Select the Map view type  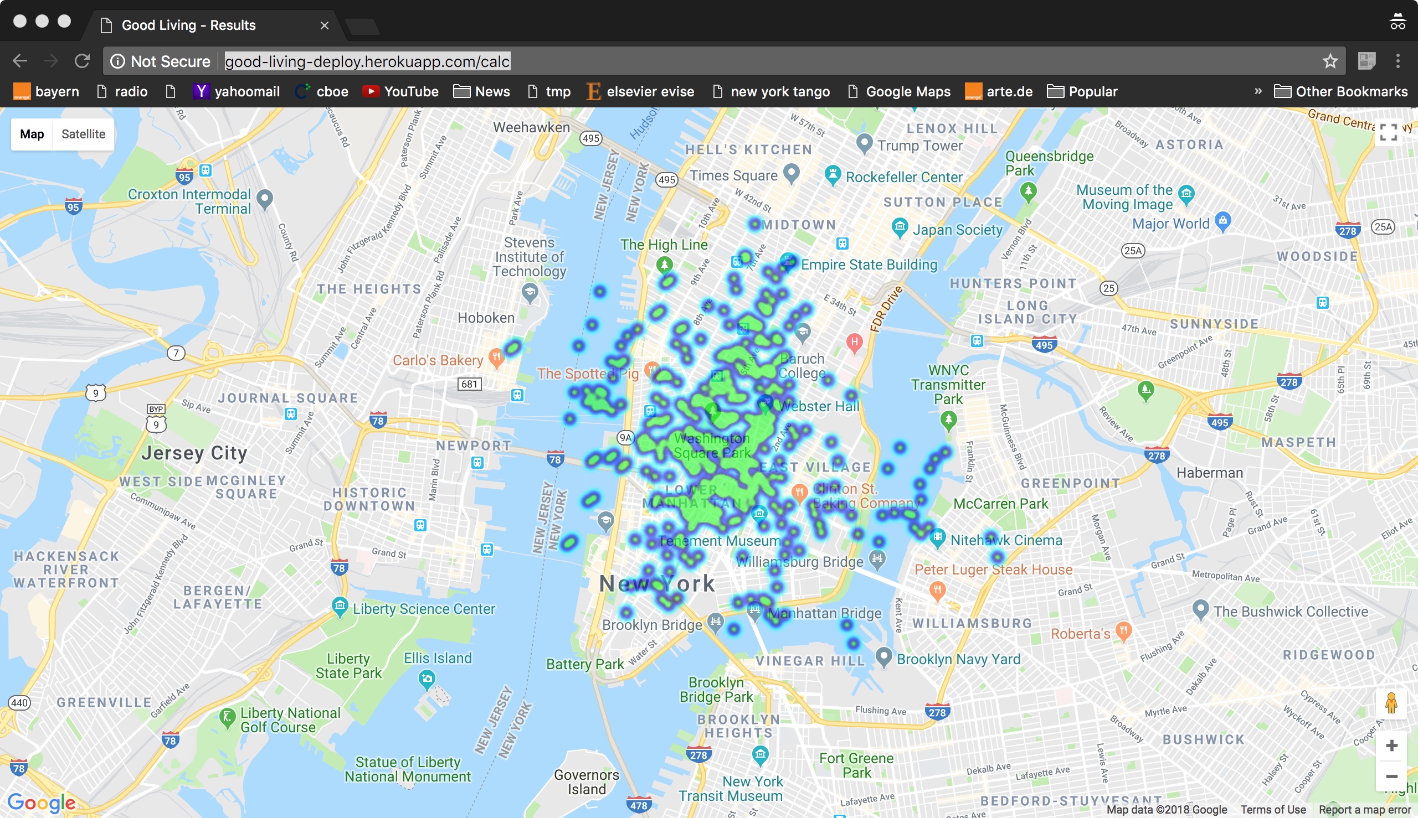click(32, 134)
